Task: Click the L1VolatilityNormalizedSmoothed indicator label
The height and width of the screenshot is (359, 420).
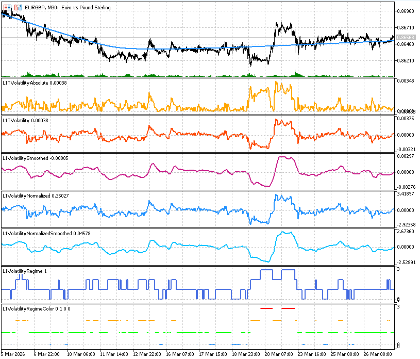Action: click(46, 234)
